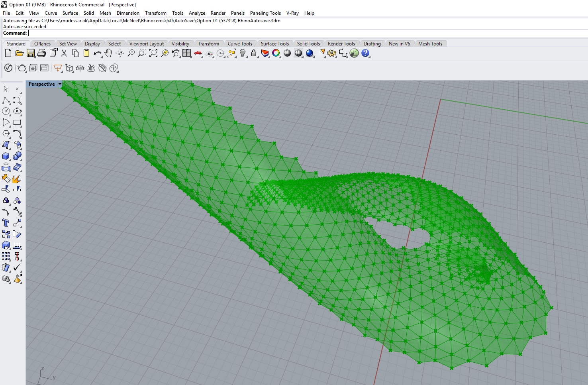
Task: Select the Polyline tool in sidebar
Action: 6,100
